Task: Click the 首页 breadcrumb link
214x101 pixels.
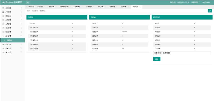Action: [28, 11]
